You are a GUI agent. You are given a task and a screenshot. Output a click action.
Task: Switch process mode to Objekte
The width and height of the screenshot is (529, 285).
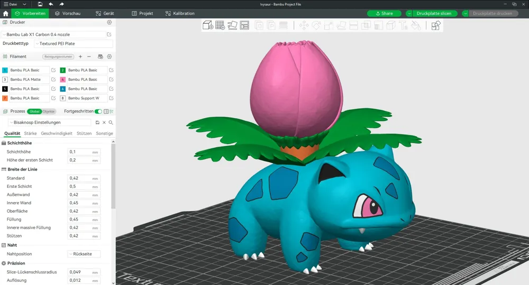pyautogui.click(x=49, y=111)
